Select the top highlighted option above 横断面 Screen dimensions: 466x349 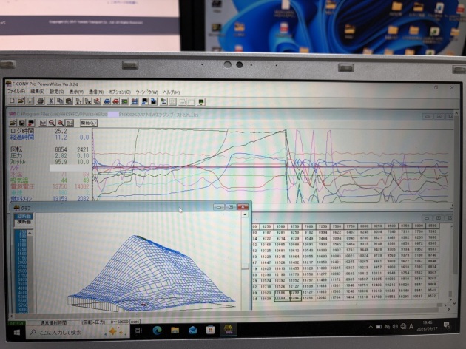pos(24,217)
